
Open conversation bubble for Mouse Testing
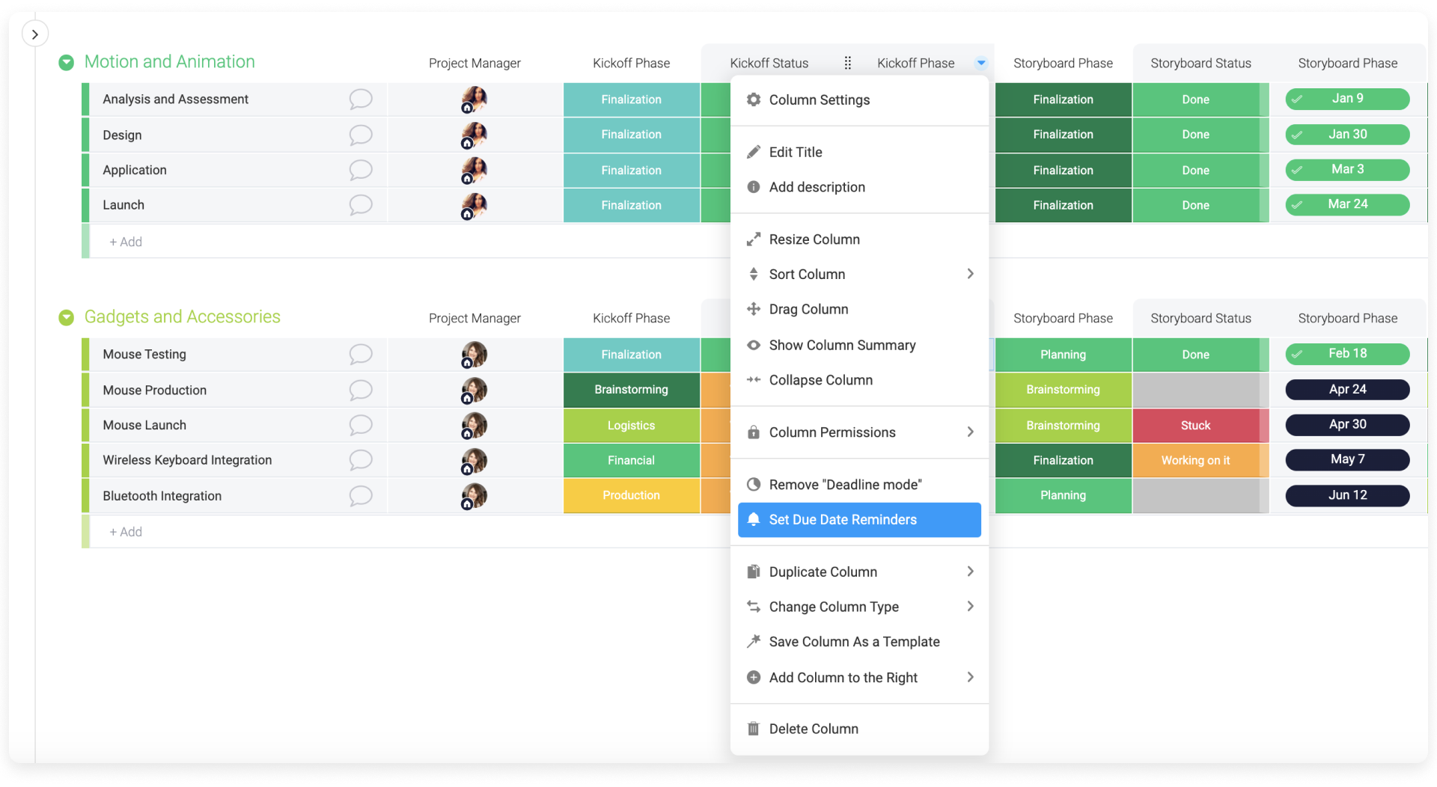[x=361, y=354]
